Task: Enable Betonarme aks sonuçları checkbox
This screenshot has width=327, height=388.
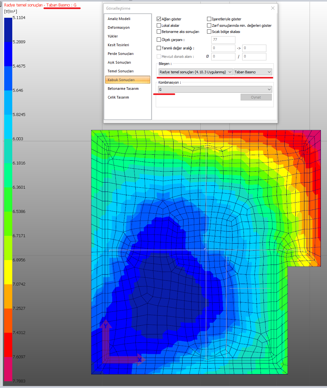Action: click(159, 32)
